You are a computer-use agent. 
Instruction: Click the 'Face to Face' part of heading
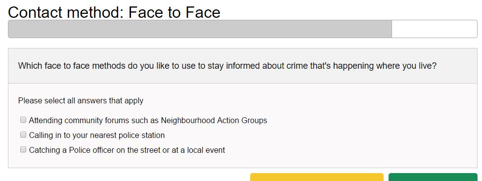click(x=175, y=12)
